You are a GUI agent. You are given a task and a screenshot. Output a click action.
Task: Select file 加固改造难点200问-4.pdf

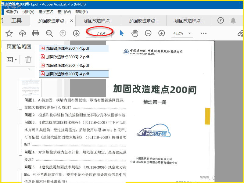pos(74,74)
